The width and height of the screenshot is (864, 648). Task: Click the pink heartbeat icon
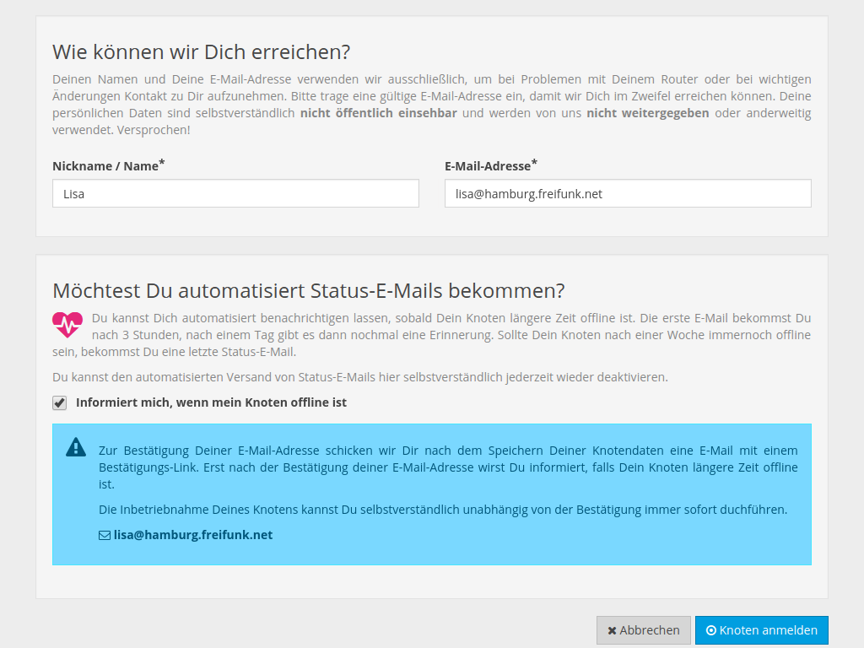(x=67, y=323)
